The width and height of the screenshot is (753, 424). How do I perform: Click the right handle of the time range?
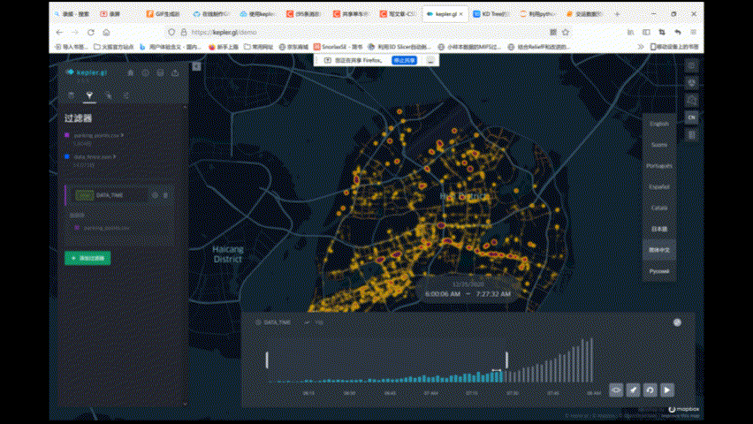[506, 360]
